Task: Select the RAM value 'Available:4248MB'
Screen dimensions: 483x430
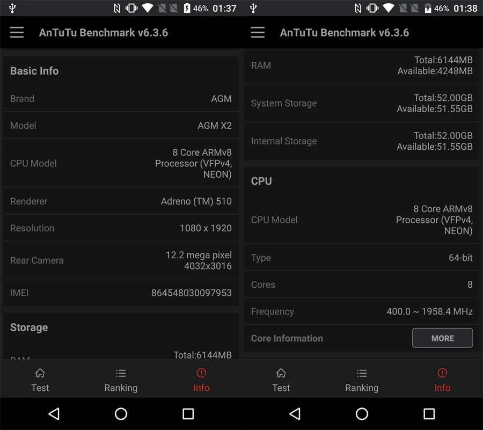Action: tap(435, 71)
